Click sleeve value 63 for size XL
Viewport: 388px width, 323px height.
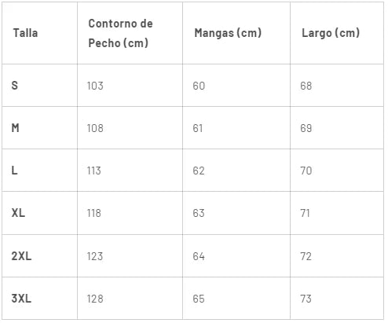pyautogui.click(x=199, y=213)
